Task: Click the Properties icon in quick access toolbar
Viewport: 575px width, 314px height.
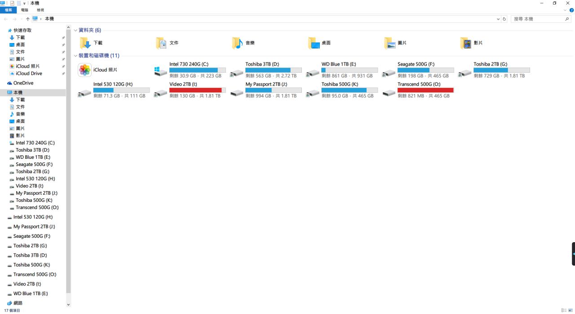Action: click(12, 3)
